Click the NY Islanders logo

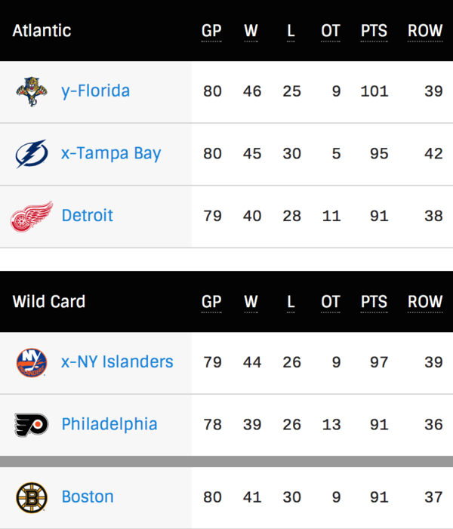click(32, 363)
